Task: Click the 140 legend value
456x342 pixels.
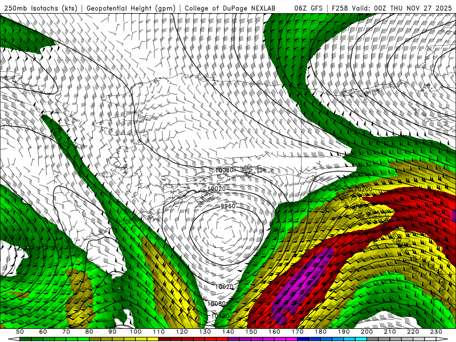Action: (x=229, y=332)
